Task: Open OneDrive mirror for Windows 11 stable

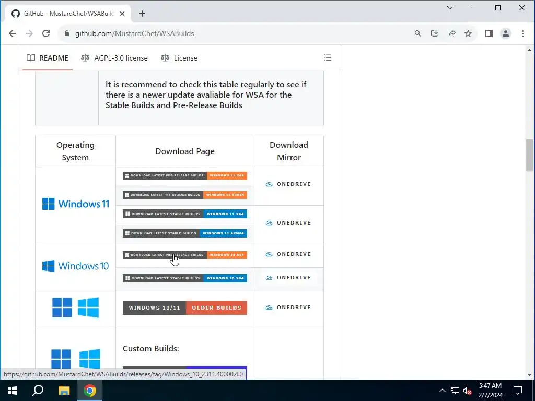Action: tap(288, 222)
